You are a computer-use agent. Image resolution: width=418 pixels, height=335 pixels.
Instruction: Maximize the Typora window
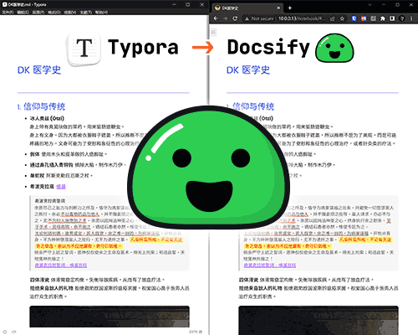[188, 4]
